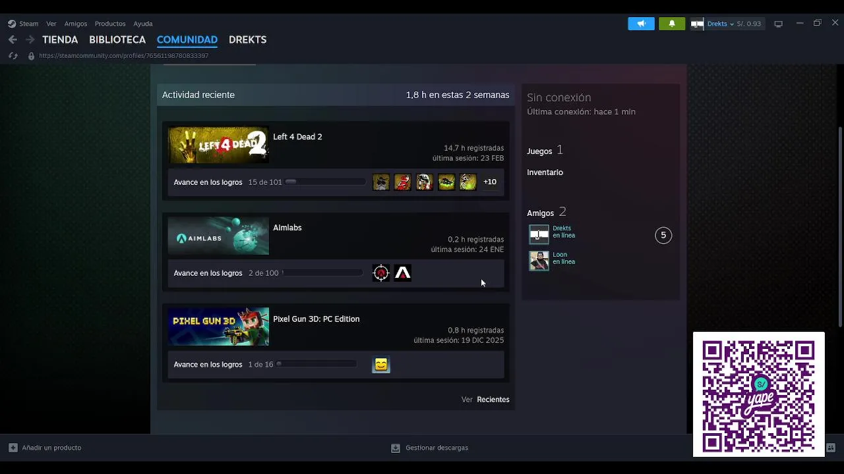Open the Amigos sidebar heading link

pos(540,213)
